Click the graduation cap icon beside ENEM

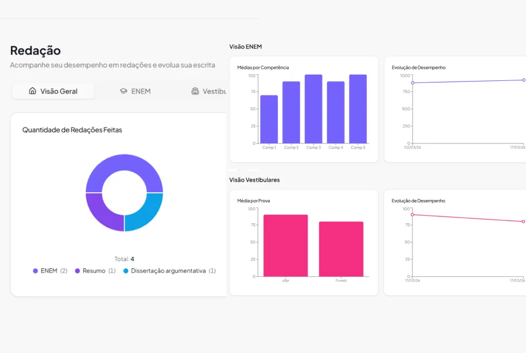124,91
